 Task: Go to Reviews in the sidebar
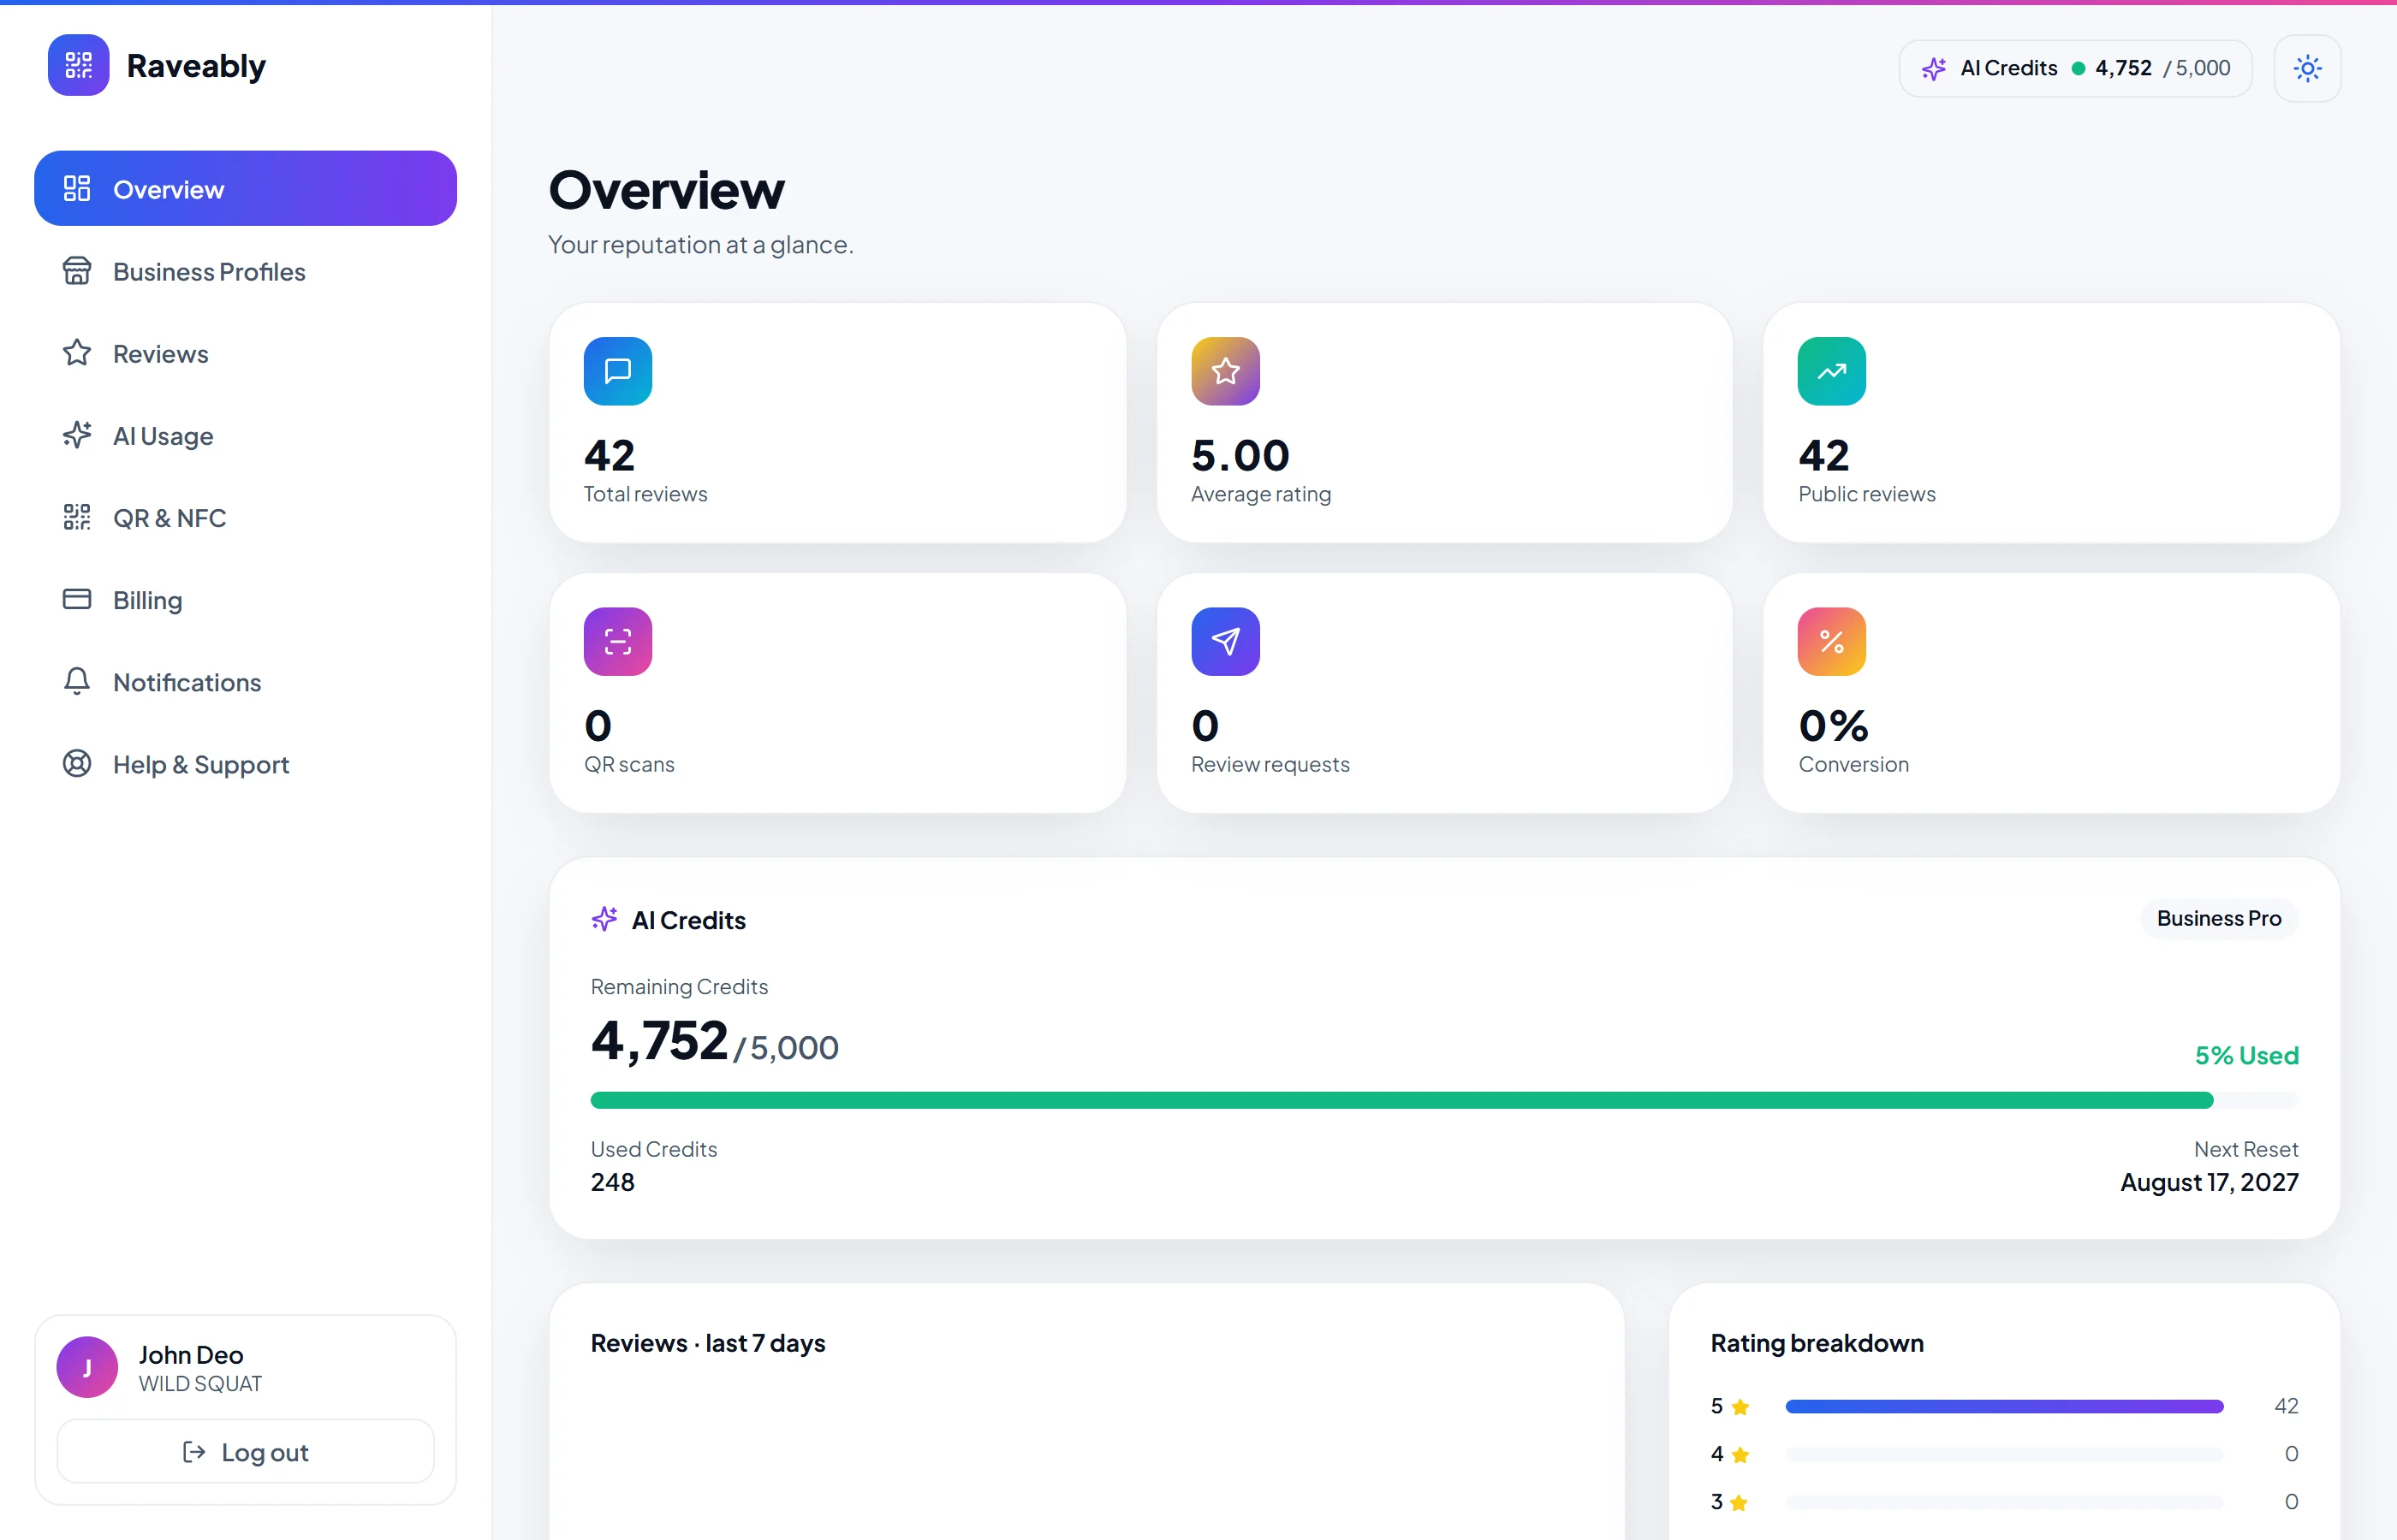coord(245,353)
